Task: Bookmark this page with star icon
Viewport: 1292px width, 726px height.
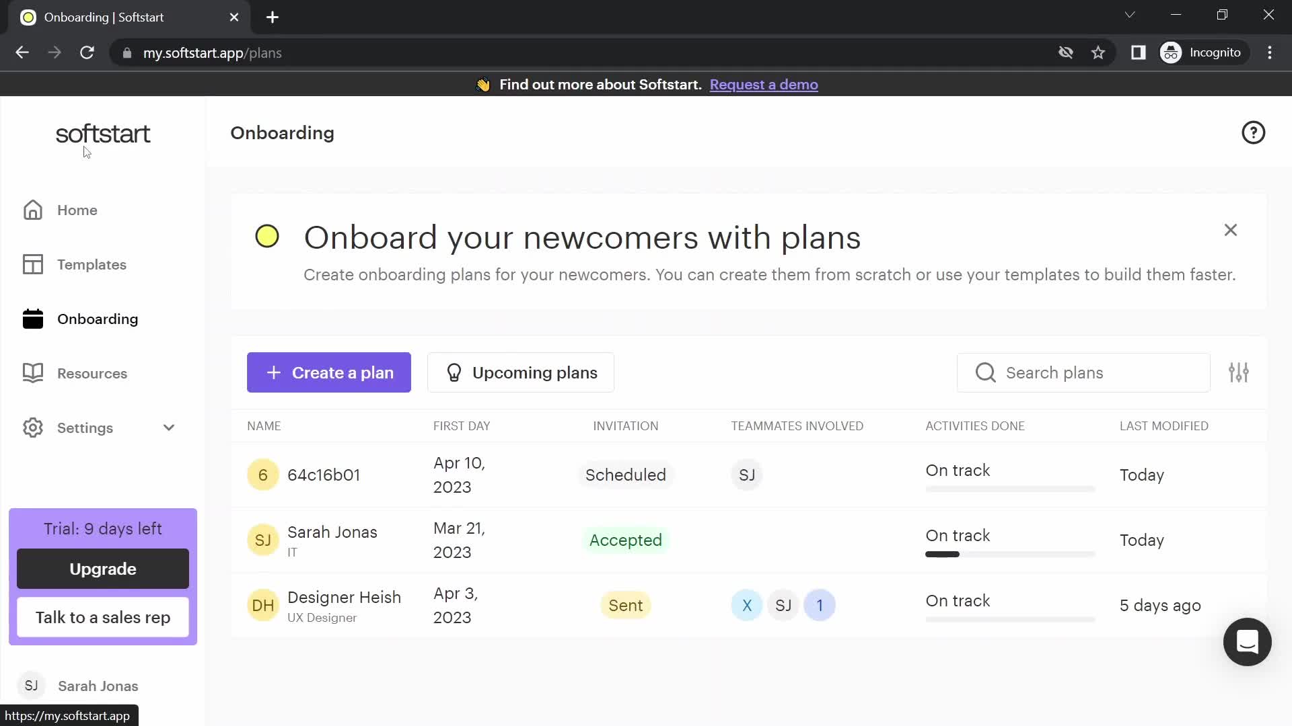Action: pos(1098,52)
